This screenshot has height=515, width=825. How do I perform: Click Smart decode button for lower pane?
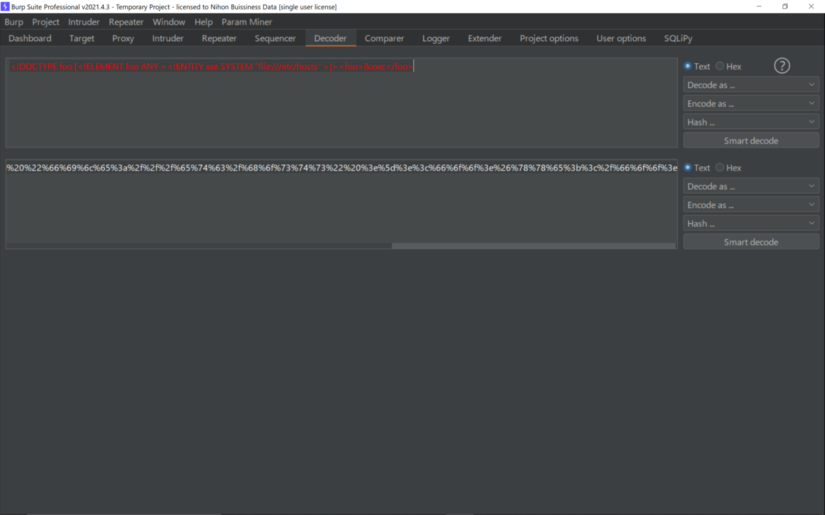click(x=751, y=242)
